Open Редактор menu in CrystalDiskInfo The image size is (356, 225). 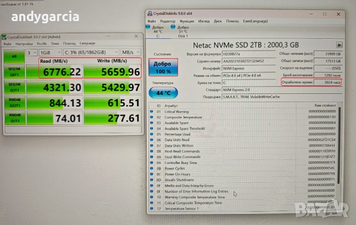point(167,21)
